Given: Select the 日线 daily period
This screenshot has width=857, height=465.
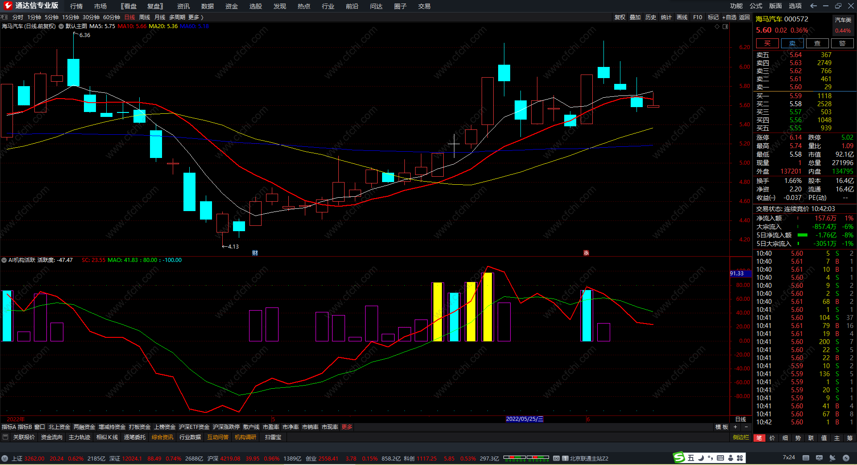Looking at the screenshot, I should 129,17.
